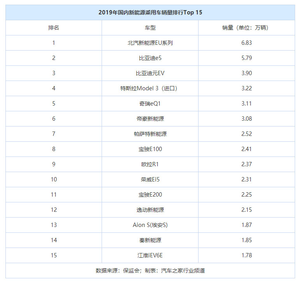
Task: Click the '宝骏E200' model cell
Action: pyautogui.click(x=150, y=195)
